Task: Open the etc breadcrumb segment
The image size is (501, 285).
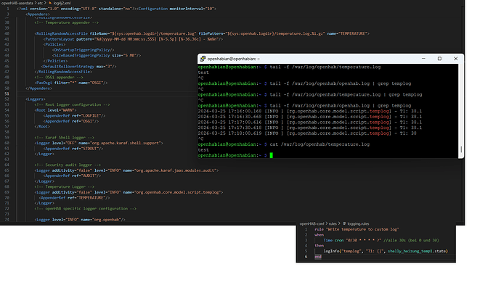Action: pyautogui.click(x=40, y=3)
